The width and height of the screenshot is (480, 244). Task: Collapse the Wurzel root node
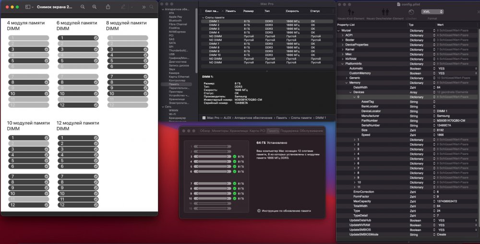click(338, 31)
